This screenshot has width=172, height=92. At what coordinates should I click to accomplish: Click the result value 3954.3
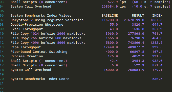click(138, 61)
